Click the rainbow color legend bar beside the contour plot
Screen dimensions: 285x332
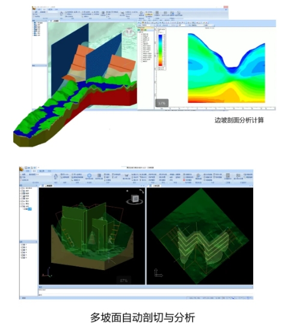[x=161, y=51]
